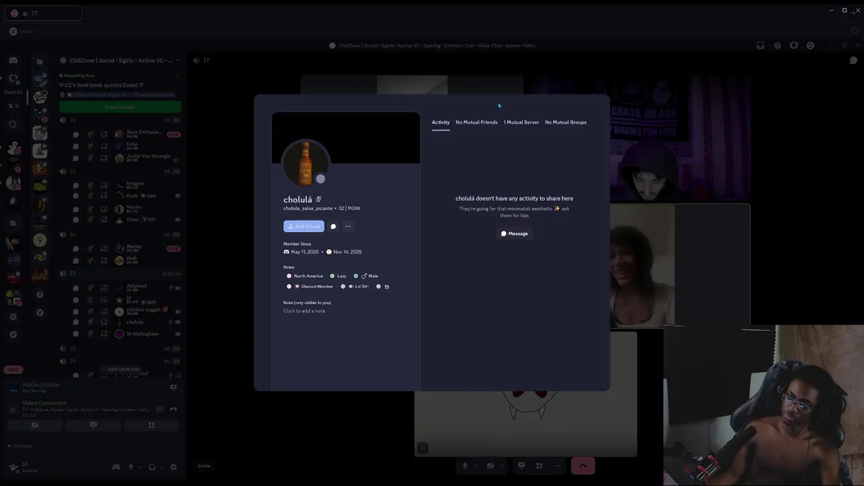This screenshot has width=864, height=486.
Task: Open microphone input options arrow in user panel
Action: (x=140, y=467)
